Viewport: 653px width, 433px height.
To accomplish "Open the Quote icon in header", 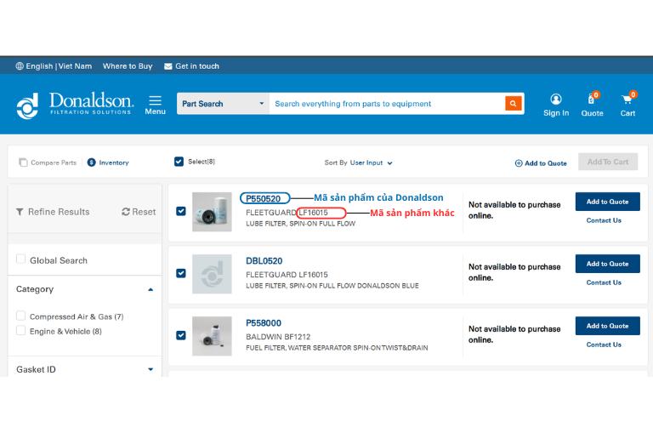I will (x=592, y=100).
